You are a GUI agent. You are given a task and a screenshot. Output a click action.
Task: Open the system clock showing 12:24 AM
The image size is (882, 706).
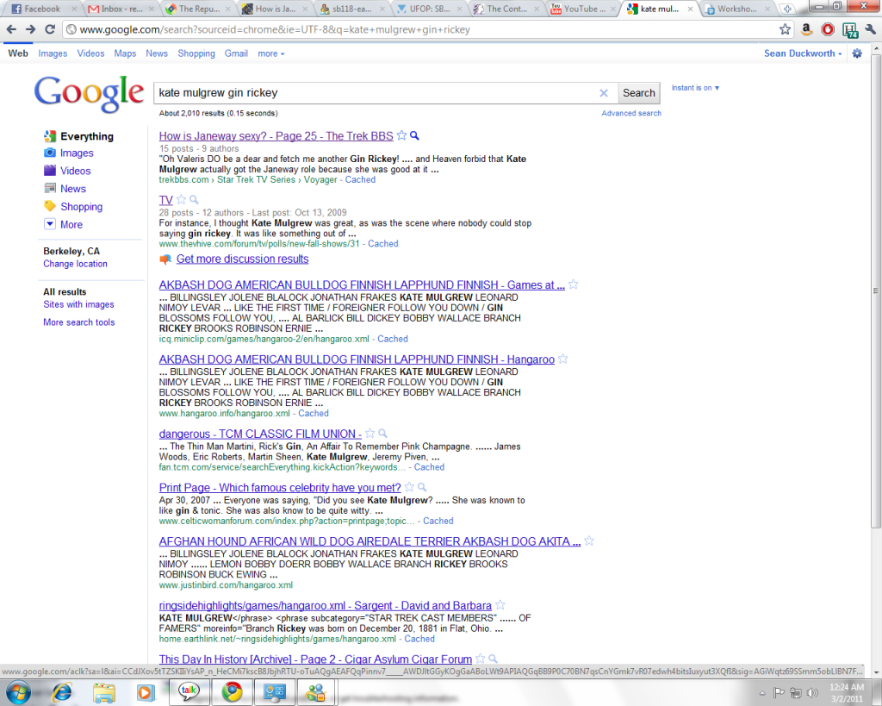tap(846, 692)
